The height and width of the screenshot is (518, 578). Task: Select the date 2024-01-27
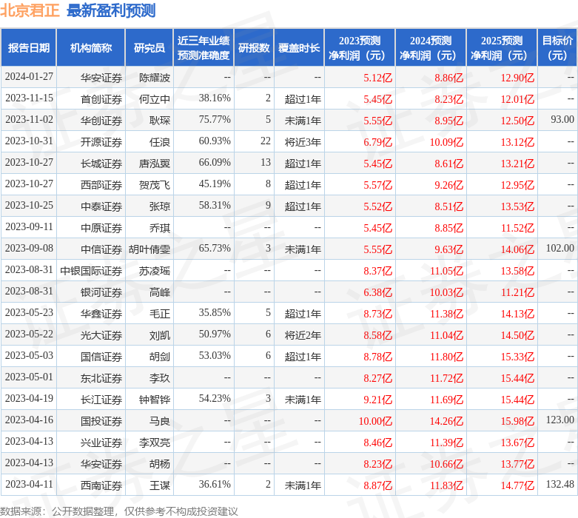(x=29, y=77)
